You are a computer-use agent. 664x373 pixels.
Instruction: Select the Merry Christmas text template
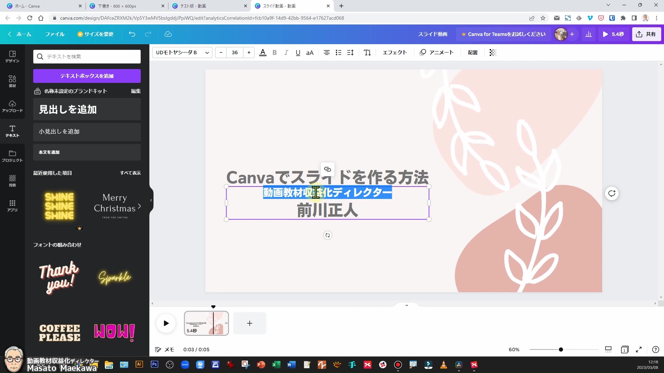pos(114,206)
